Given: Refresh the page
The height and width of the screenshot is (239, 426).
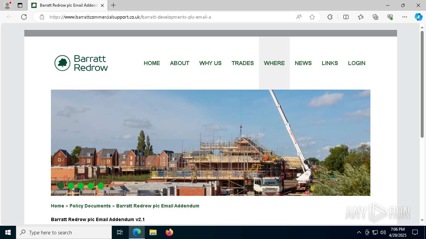Looking at the screenshot, I should [x=24, y=17].
